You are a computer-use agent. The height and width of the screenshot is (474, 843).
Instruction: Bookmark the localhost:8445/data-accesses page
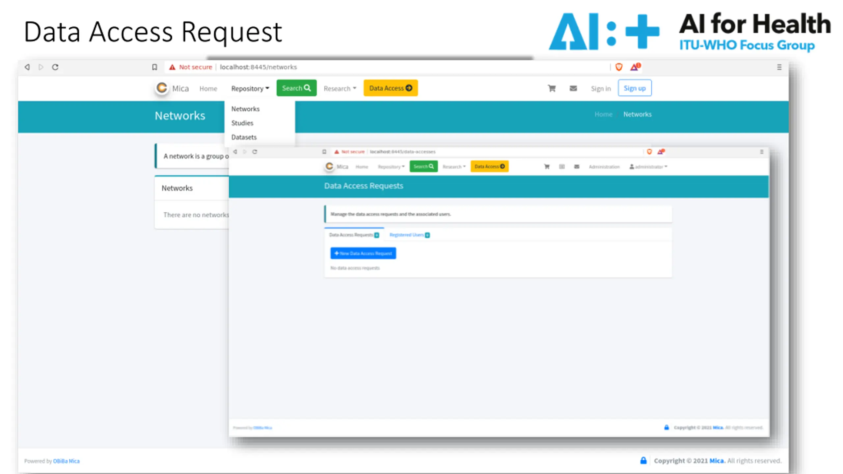pyautogui.click(x=324, y=152)
